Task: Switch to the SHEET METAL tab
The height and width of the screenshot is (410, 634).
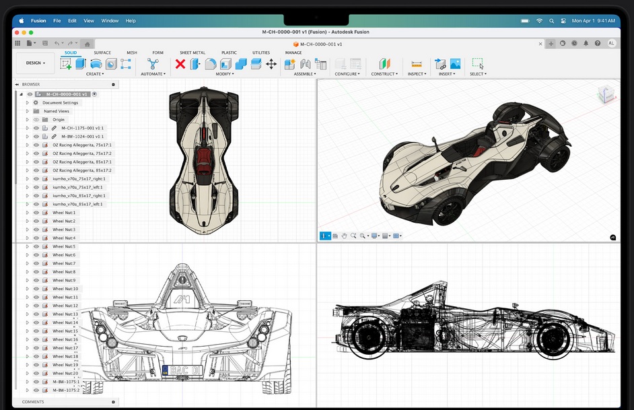Action: pos(192,53)
